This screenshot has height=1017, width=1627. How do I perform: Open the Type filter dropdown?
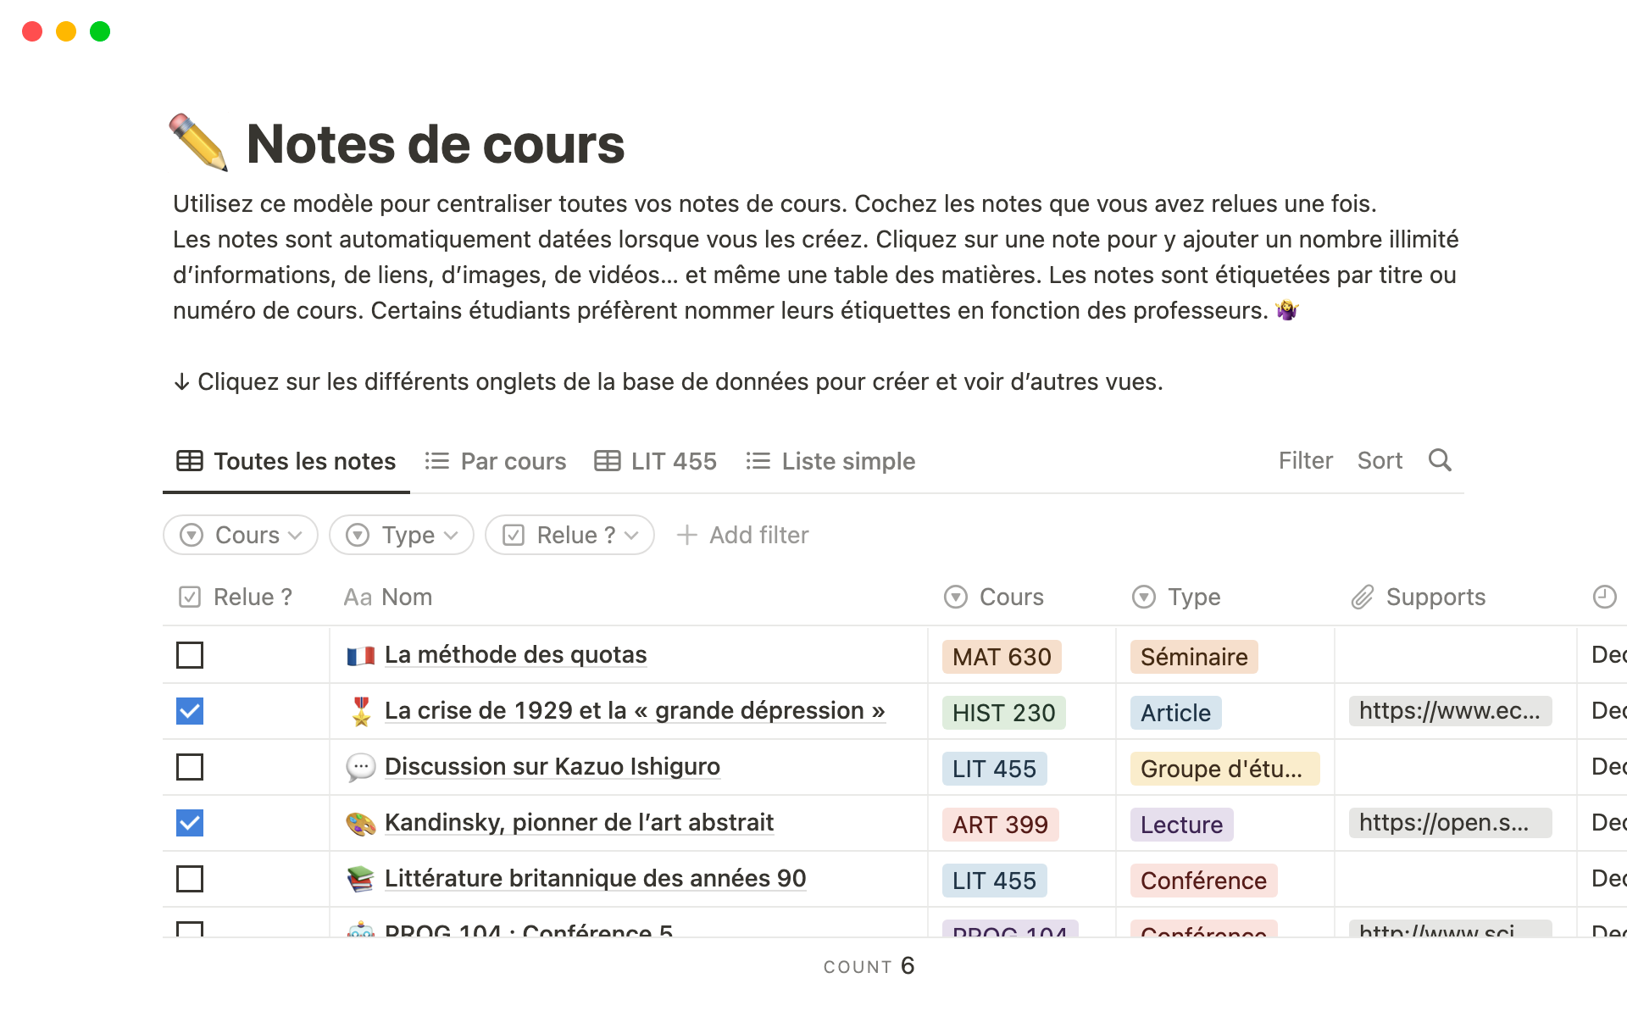tap(402, 535)
